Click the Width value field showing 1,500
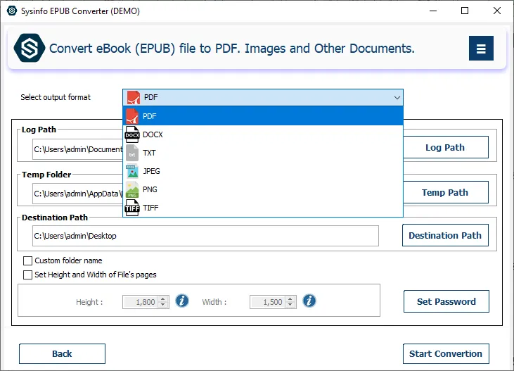 tap(268, 302)
